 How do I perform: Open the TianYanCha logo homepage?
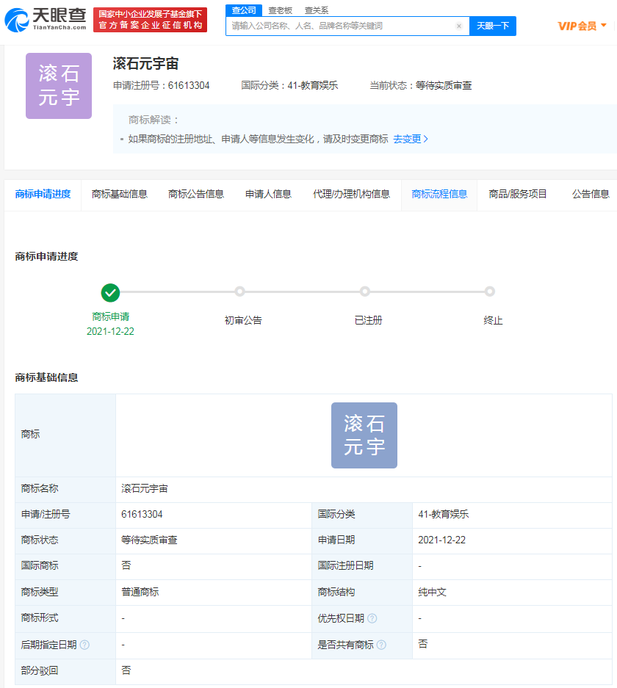click(46, 20)
